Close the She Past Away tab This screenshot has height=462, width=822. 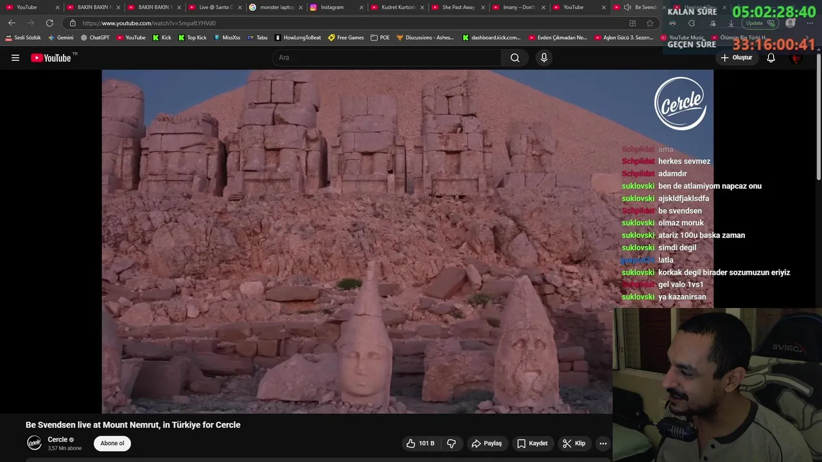click(482, 7)
